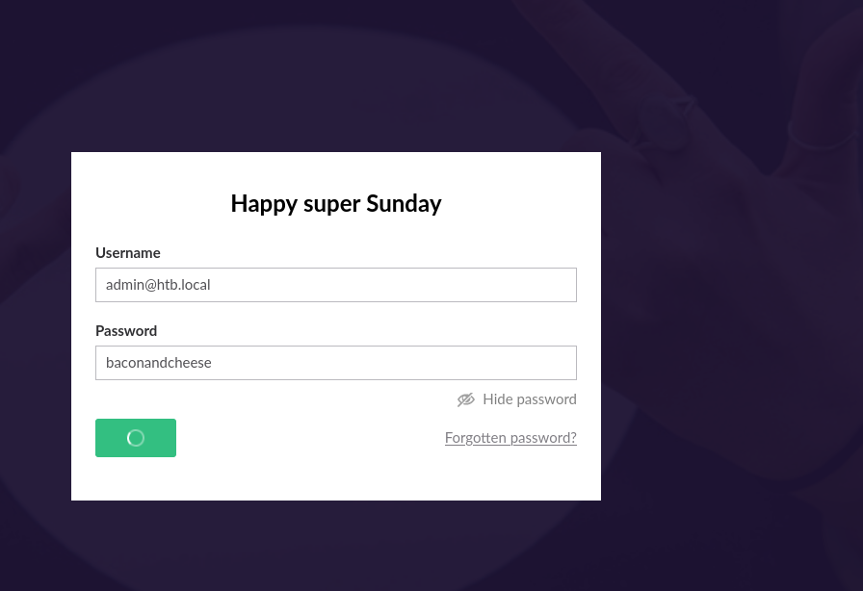Click the dark background right of login card
Image resolution: width=863 pixels, height=591 pixels.
(x=732, y=327)
